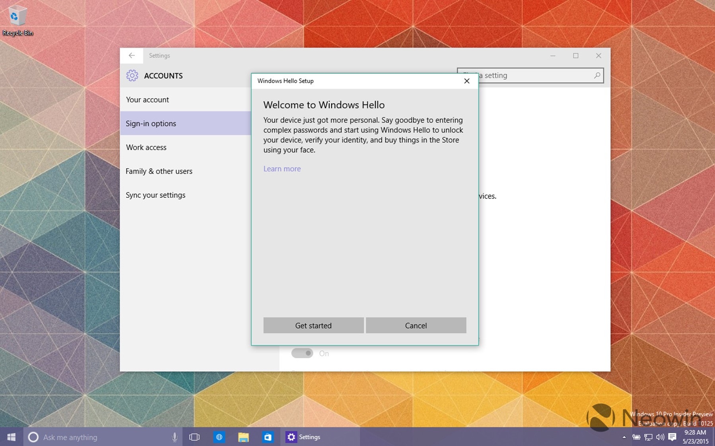The image size is (715, 446).
Task: Cancel the Windows Hello setup
Action: [416, 325]
